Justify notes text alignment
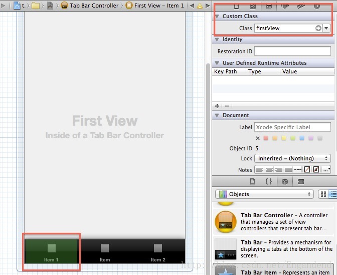Screen dimensions: 337x275 288,170
